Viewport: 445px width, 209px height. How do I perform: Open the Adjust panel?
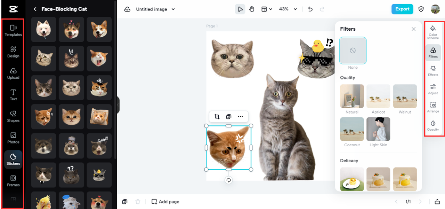point(433,89)
